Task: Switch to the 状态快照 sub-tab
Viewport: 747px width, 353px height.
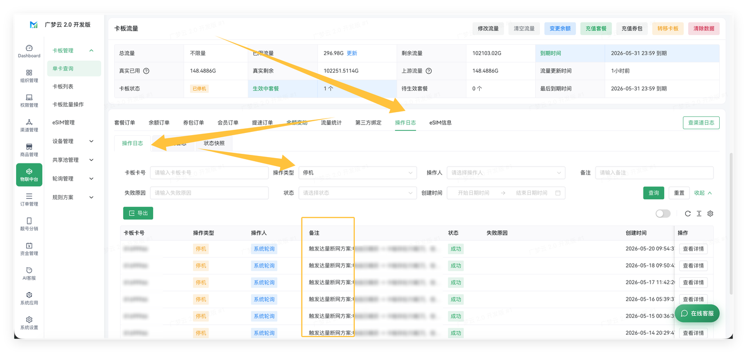Action: pyautogui.click(x=214, y=143)
